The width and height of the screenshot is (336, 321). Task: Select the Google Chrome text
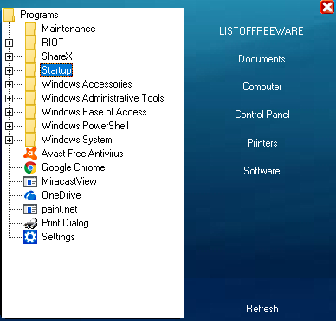[74, 167]
